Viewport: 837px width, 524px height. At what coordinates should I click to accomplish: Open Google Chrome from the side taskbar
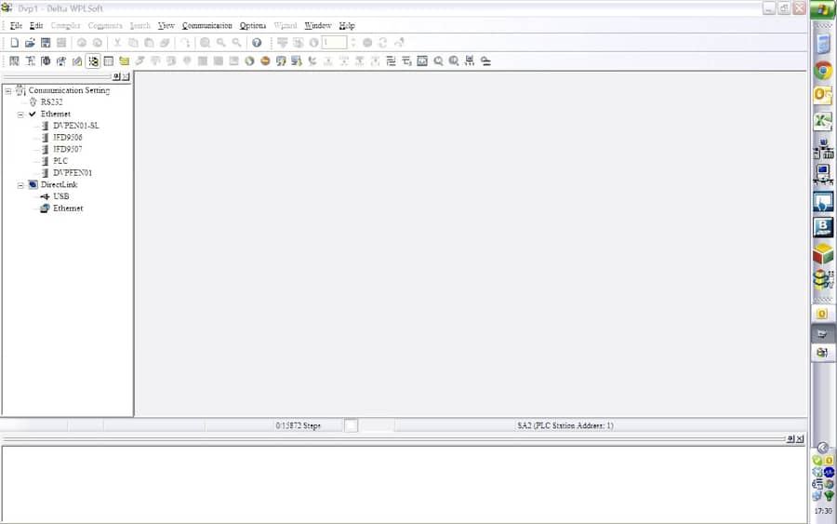(x=823, y=71)
